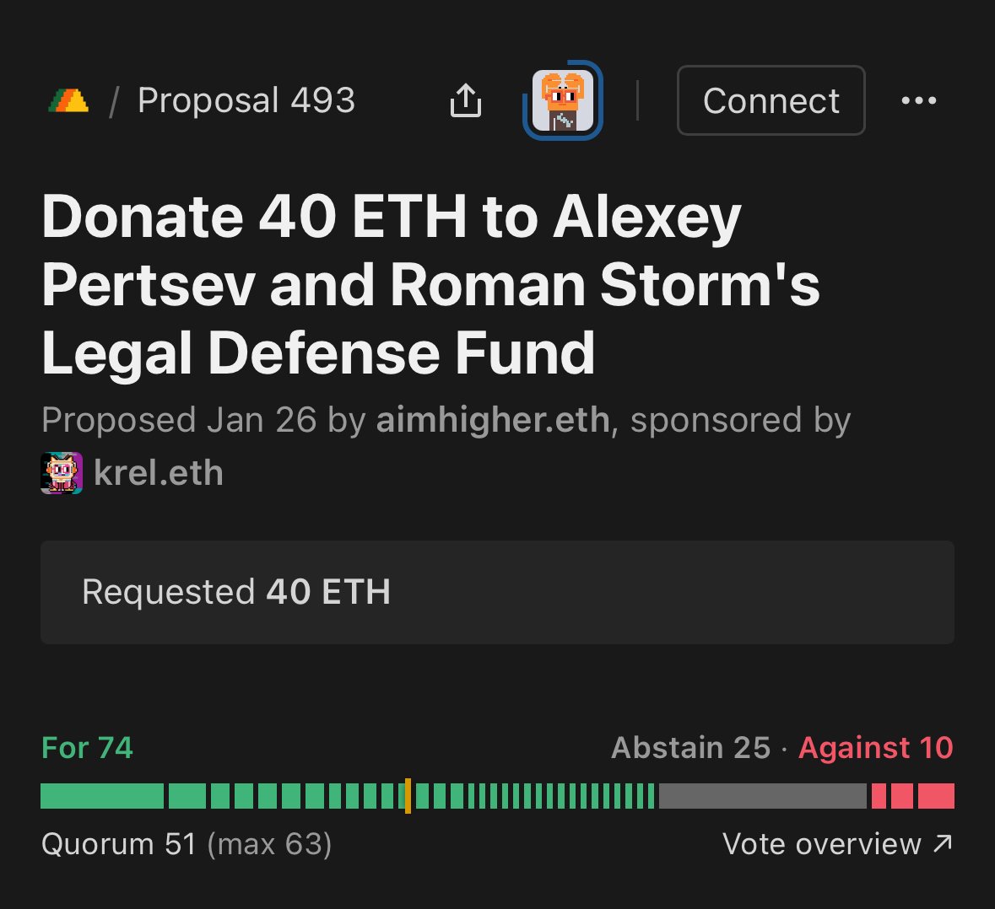995x909 pixels.
Task: Click the rightmost red Against vote segment
Action: (x=936, y=796)
